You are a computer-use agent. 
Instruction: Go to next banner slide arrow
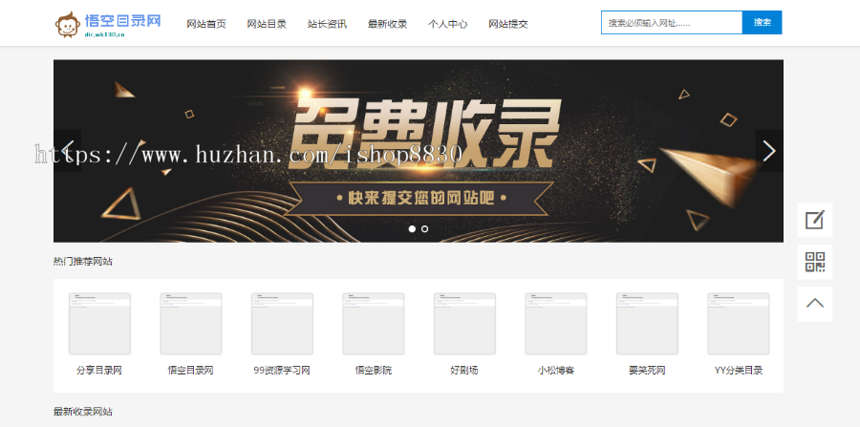pos(768,151)
